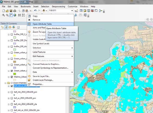Click the Add Data icon

[x=44, y=11]
